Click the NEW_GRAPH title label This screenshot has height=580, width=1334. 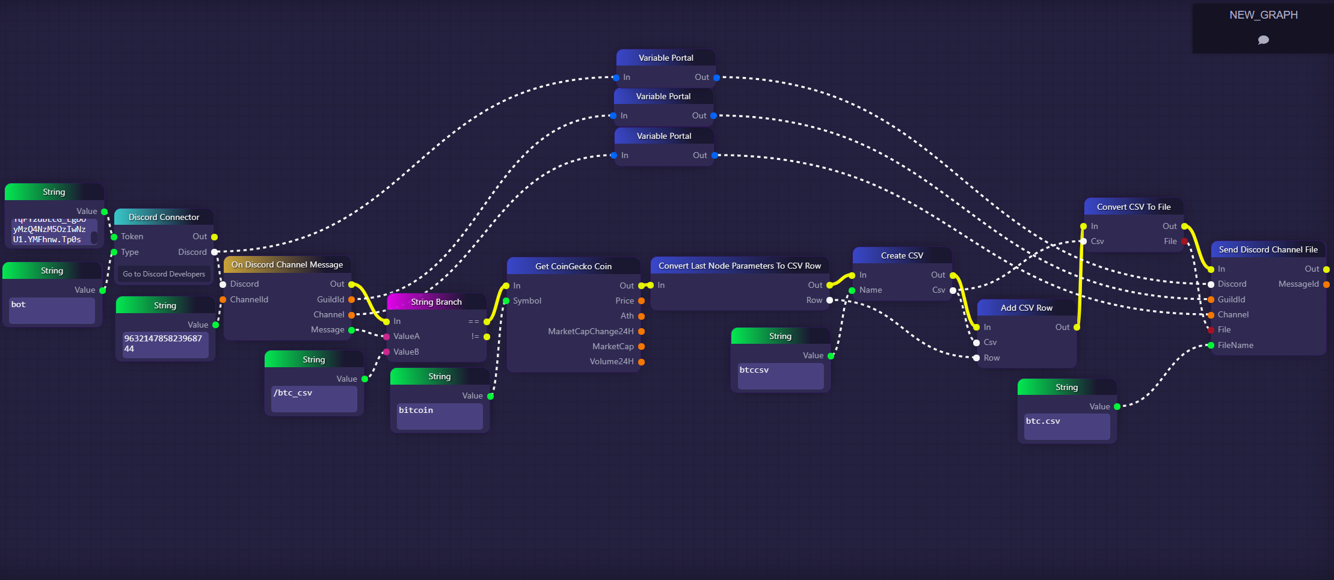[1263, 15]
